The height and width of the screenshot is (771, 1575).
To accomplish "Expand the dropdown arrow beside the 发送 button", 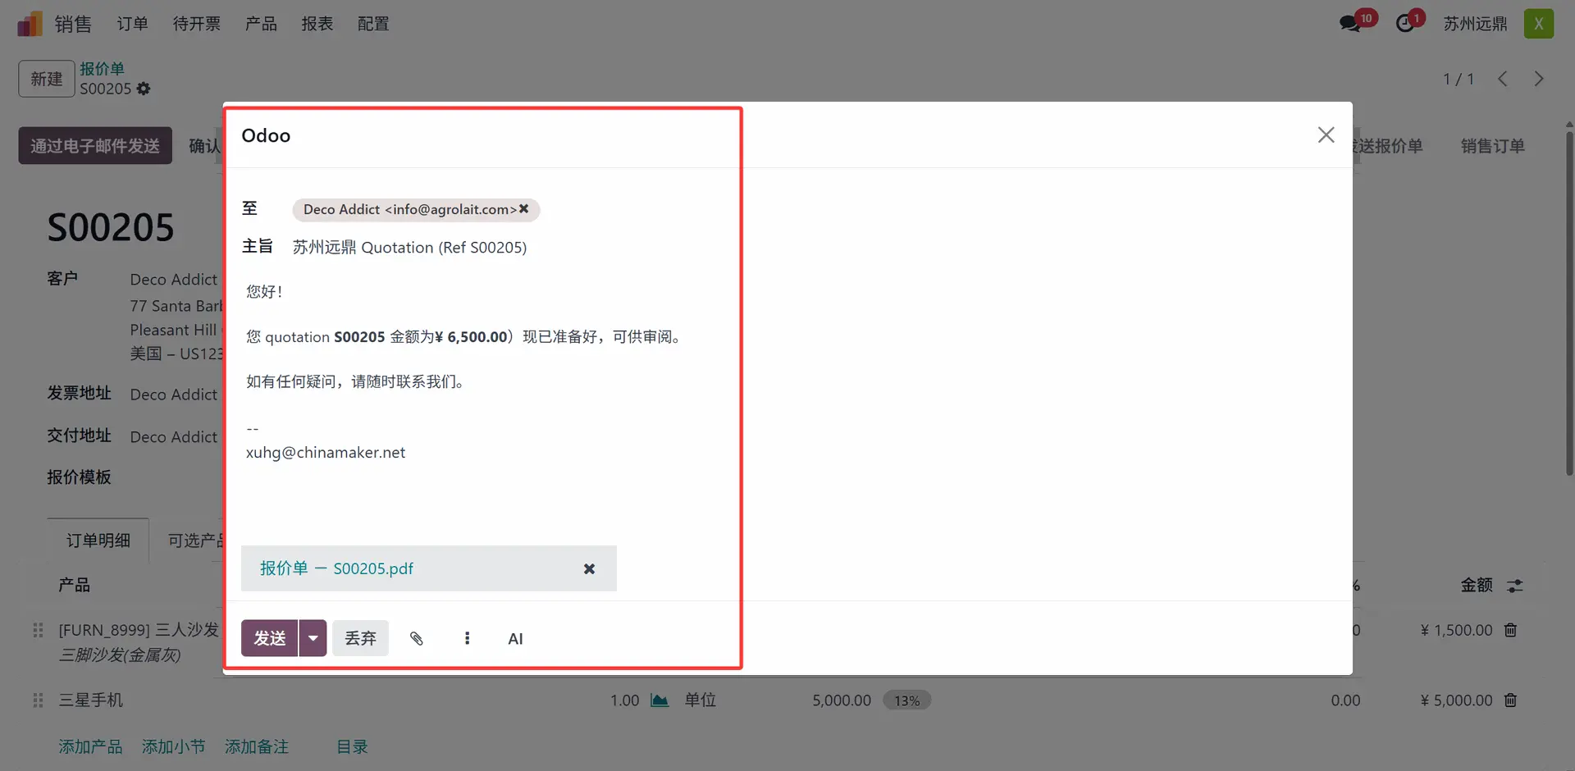I will [x=313, y=638].
